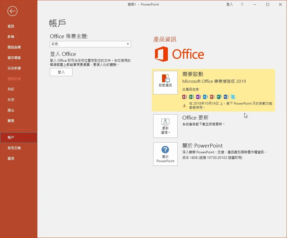
Task: Click the back arrow circle icon
Action: coord(12,11)
